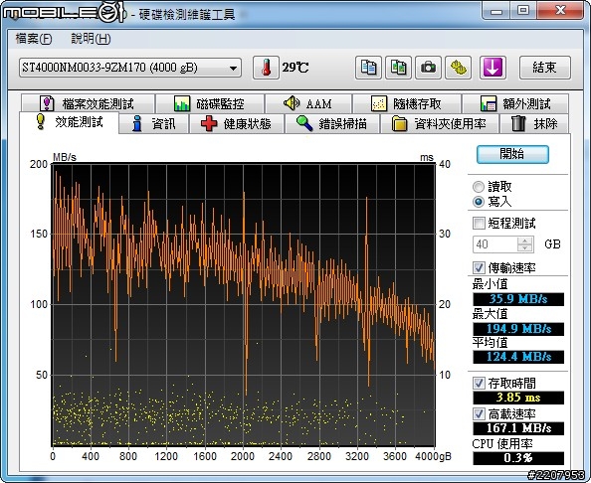Click the 開始 start button
Image resolution: width=591 pixels, height=483 pixels.
[x=512, y=154]
